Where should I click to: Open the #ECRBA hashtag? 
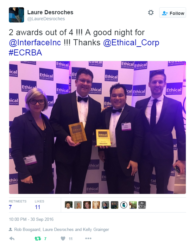[x=25, y=53]
